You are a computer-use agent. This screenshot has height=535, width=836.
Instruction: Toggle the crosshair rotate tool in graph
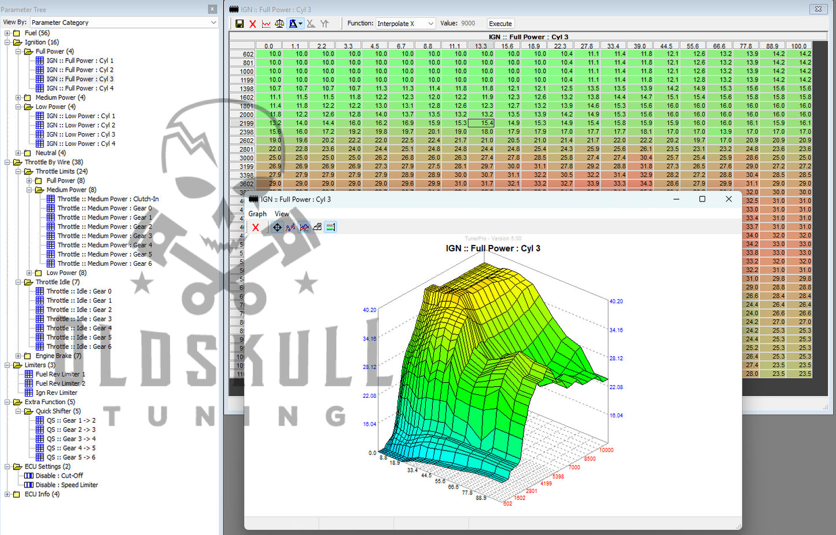tap(277, 228)
